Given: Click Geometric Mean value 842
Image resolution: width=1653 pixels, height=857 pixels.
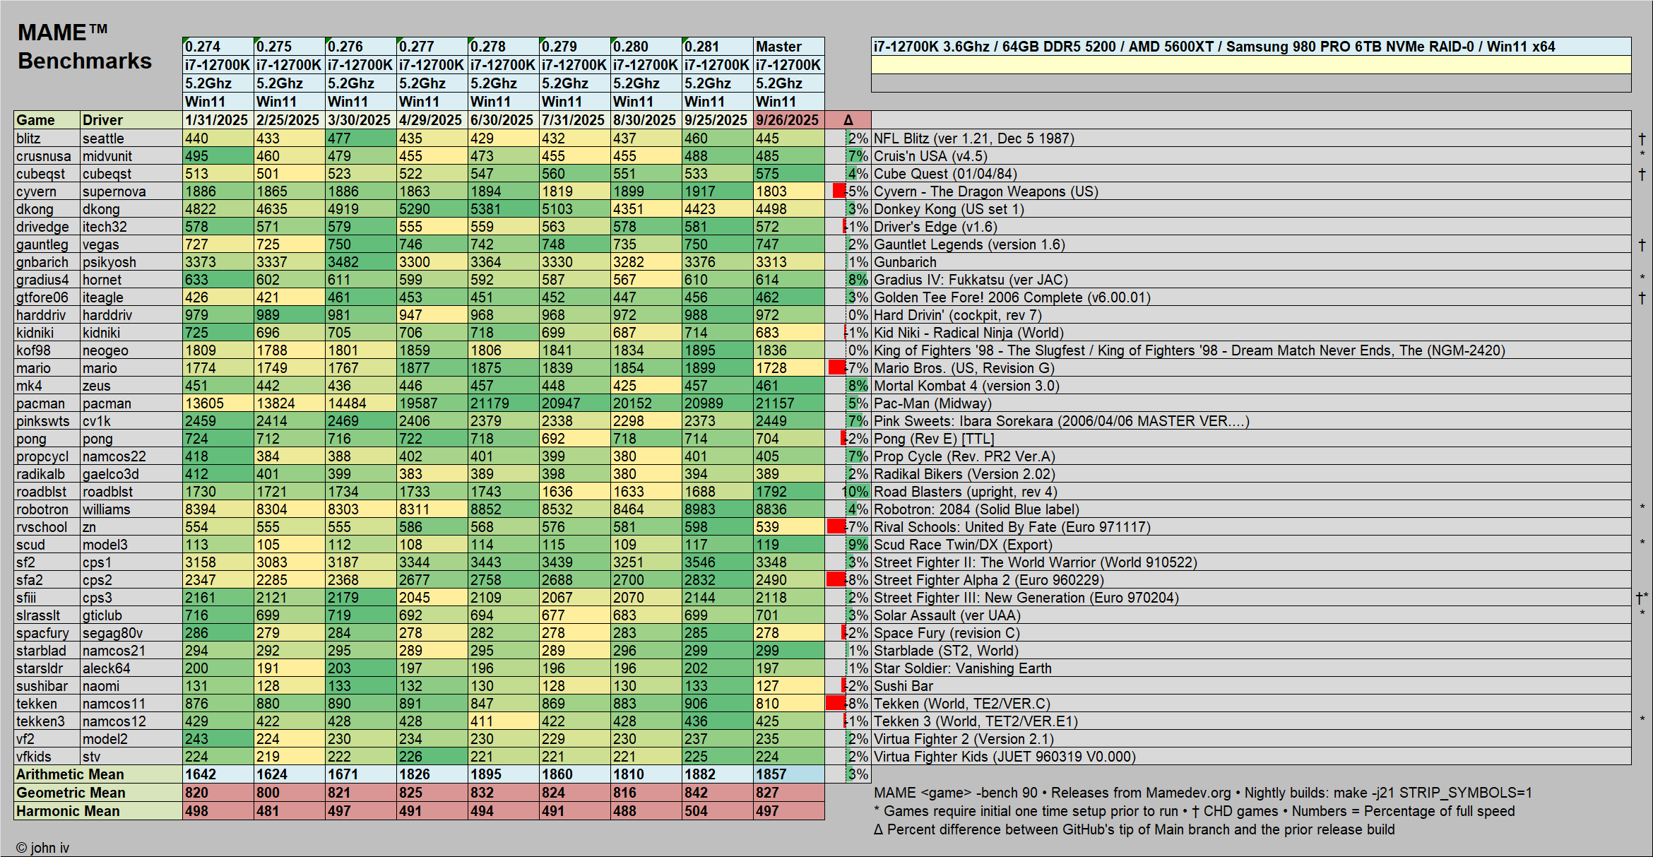Looking at the screenshot, I should pos(717,793).
